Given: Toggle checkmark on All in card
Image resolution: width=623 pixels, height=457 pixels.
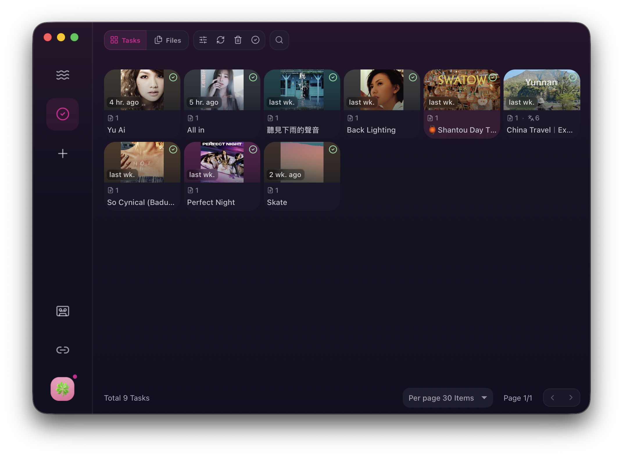Looking at the screenshot, I should tap(253, 77).
